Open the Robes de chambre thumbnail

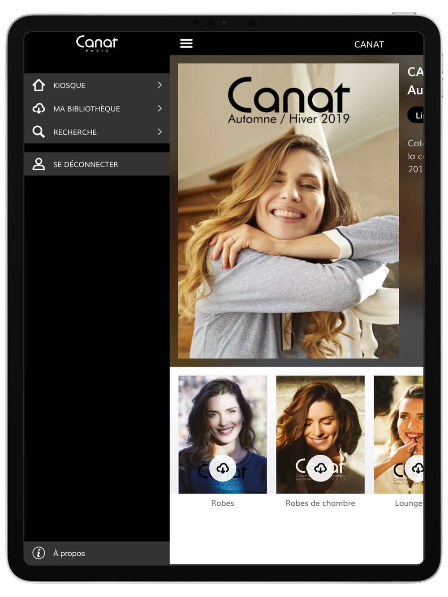pos(320,435)
